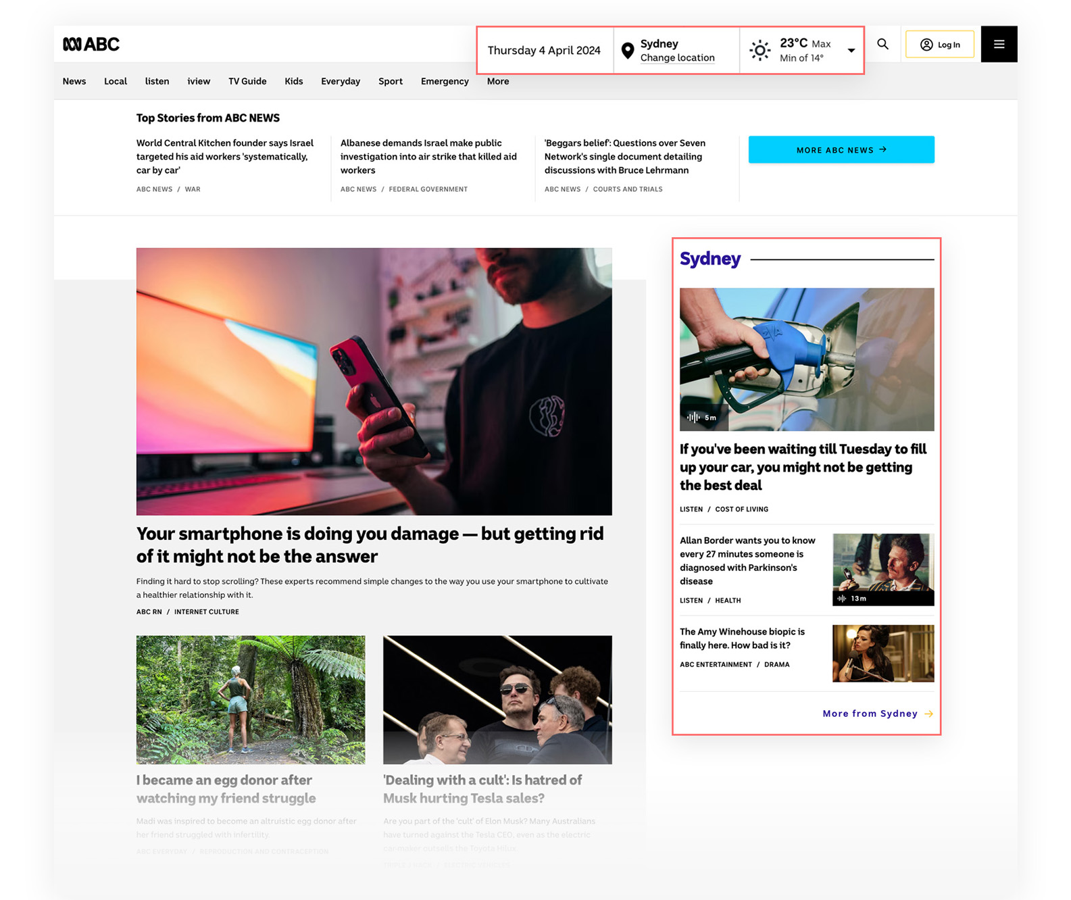Screen dimensions: 1071x900
Task: Click the MORE ABC NEWS button
Action: 841,149
